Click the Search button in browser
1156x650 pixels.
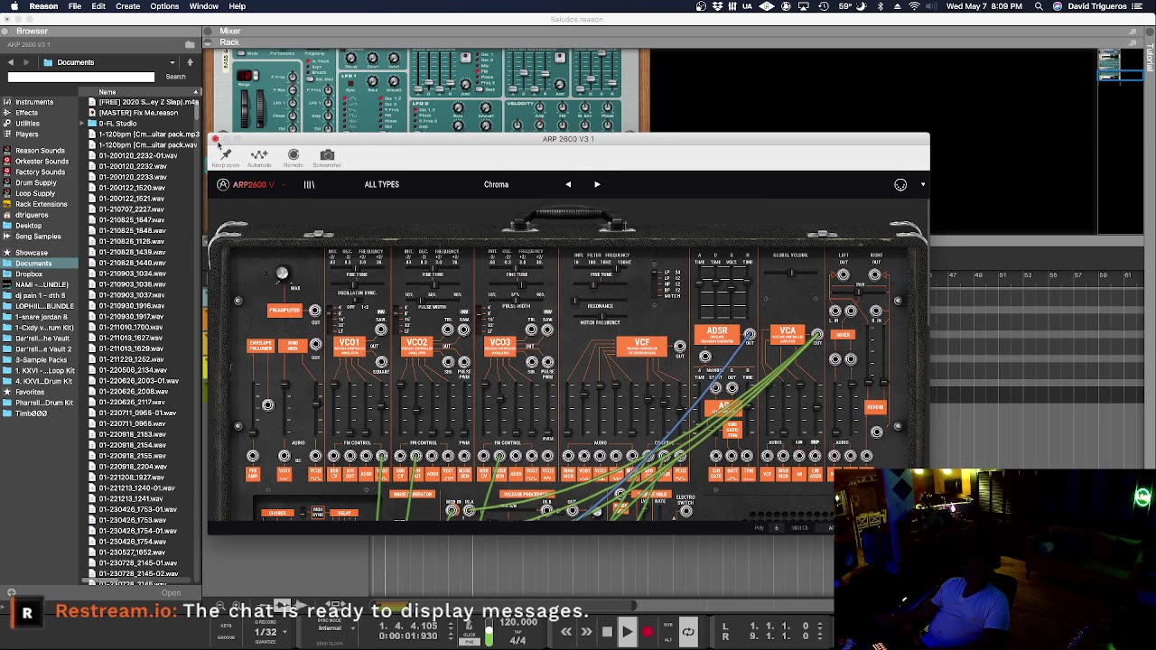[175, 77]
